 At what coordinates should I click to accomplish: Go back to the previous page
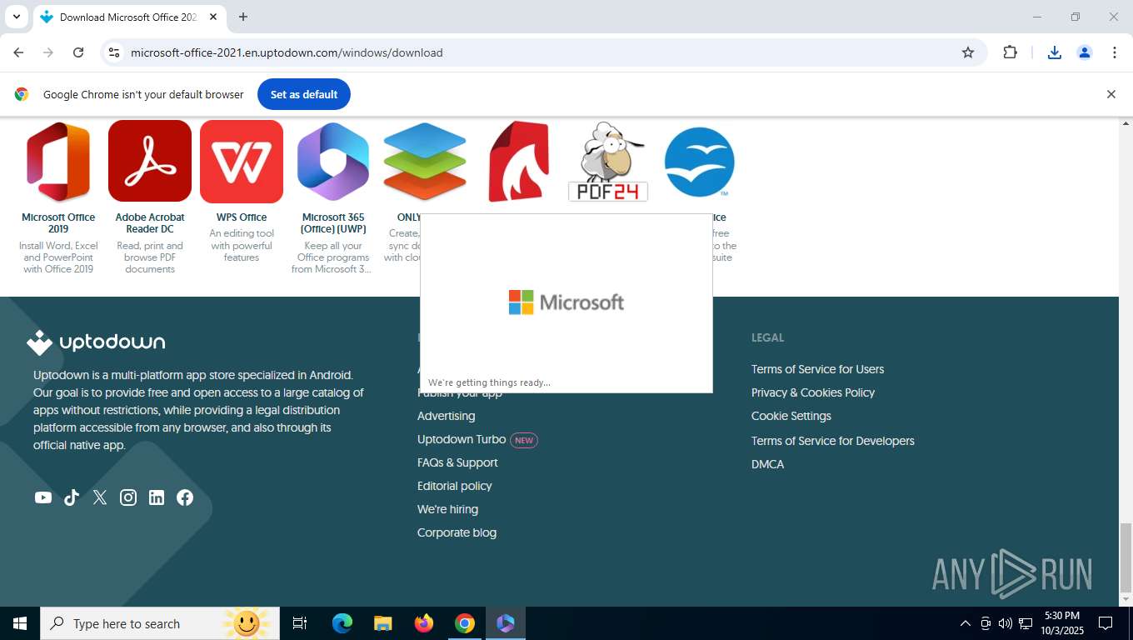point(18,52)
